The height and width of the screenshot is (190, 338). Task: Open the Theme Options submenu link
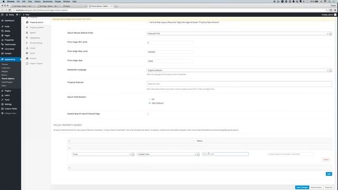pos(8,79)
